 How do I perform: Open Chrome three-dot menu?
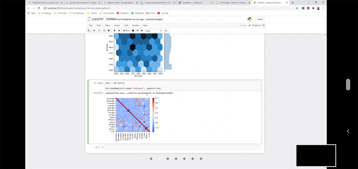pyautogui.click(x=323, y=8)
